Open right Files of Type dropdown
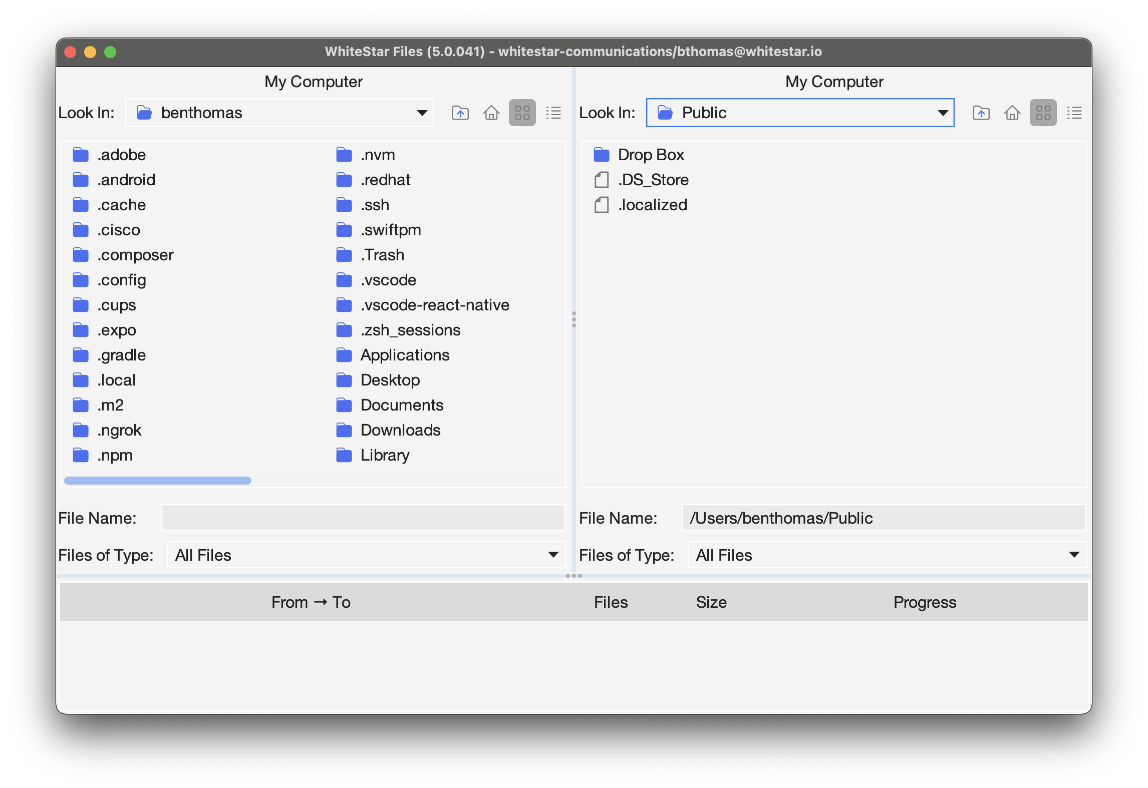 887,555
